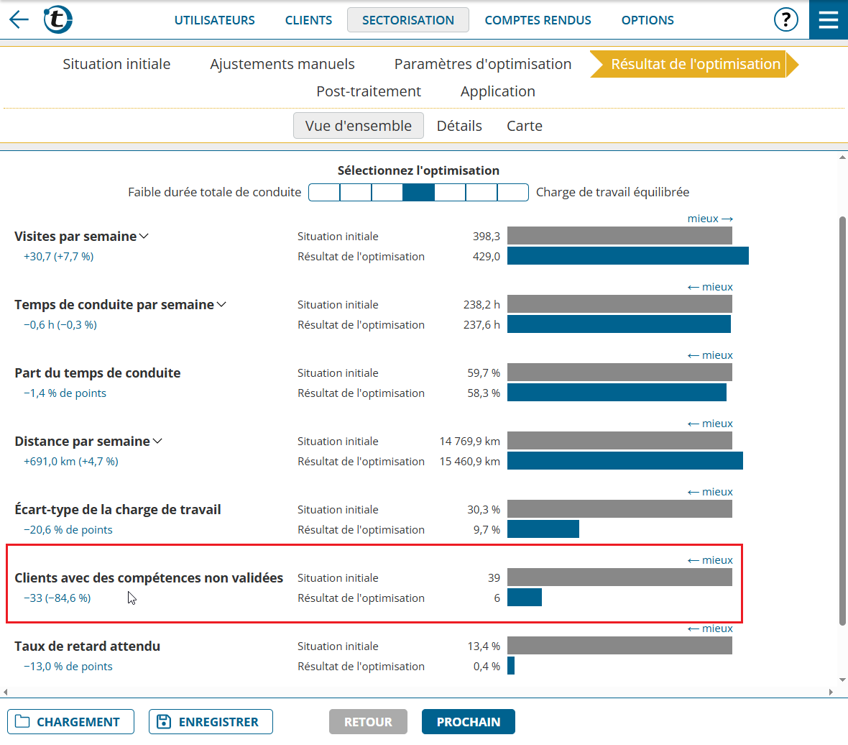Select the highlighted fourth optimisation segment

(x=418, y=192)
